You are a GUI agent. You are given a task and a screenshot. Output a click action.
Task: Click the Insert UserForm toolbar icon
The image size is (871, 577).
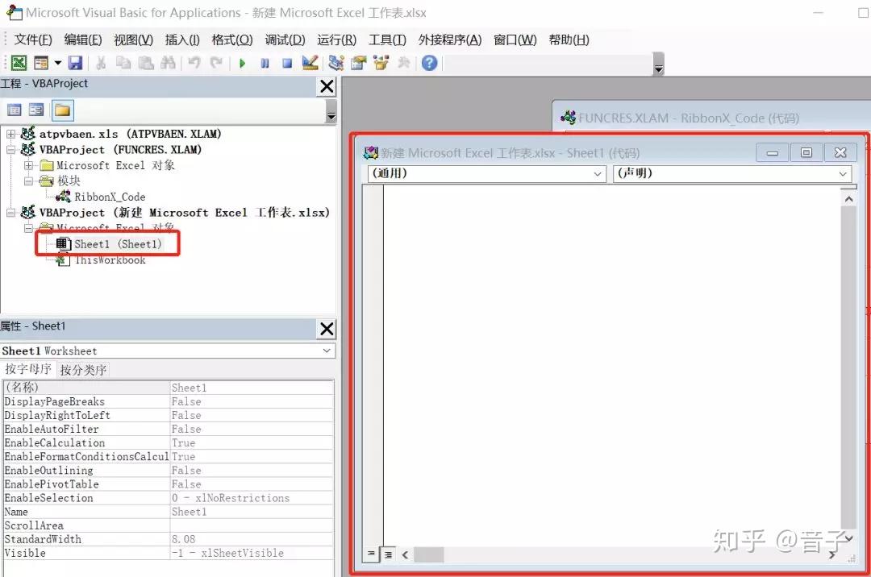pos(41,63)
